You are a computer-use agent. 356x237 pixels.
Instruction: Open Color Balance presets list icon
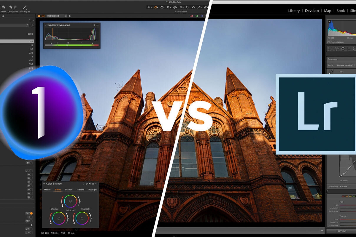click(x=93, y=184)
